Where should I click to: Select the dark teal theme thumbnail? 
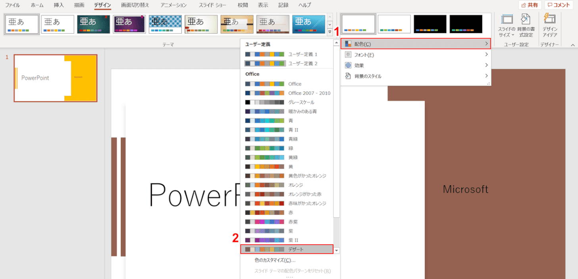(x=94, y=24)
